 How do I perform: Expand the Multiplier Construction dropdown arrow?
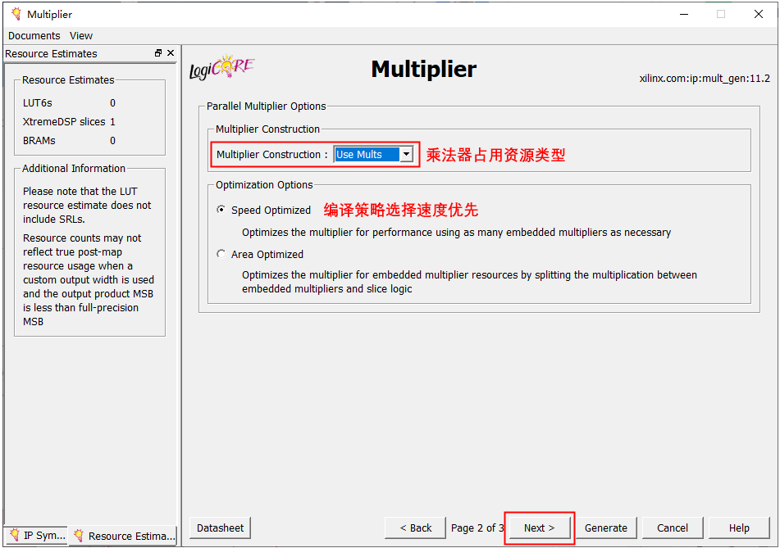click(405, 154)
